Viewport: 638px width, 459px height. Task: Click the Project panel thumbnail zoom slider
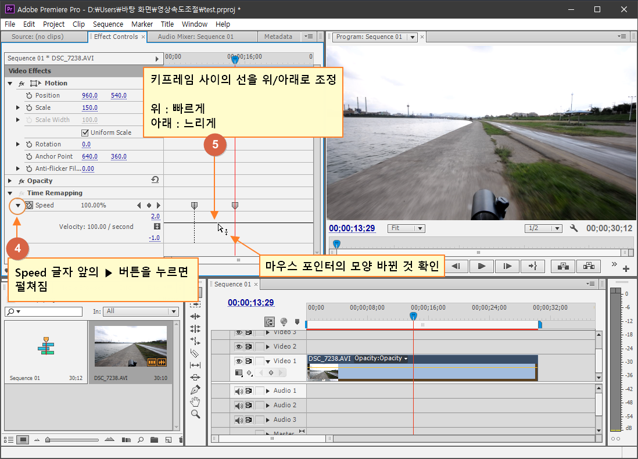(71, 440)
